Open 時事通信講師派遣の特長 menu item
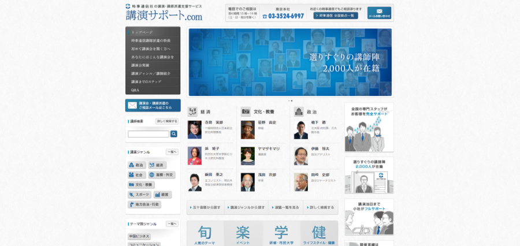Screen dimensions: 520x246 pos(153,40)
